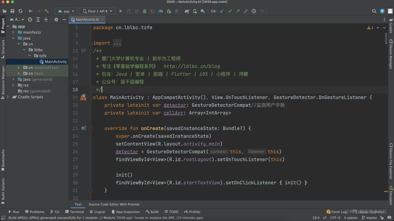
Task: Open Project panel settings gear
Action: click(x=56, y=20)
